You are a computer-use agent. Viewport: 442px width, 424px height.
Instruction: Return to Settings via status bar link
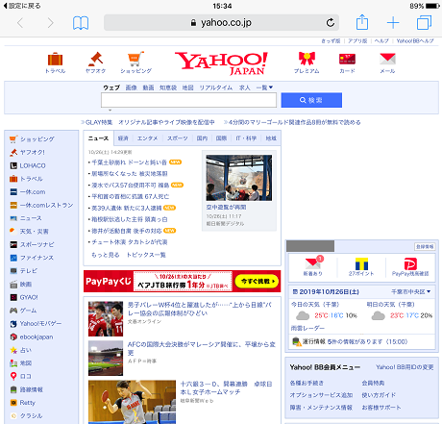tap(22, 6)
